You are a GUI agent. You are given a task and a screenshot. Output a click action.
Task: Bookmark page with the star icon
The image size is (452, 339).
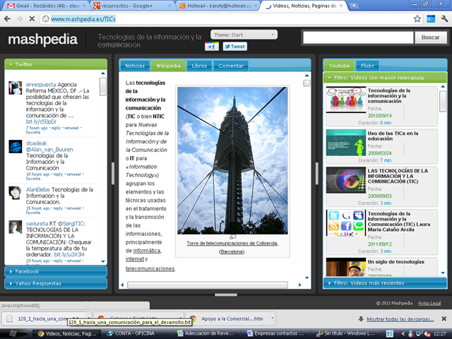(417, 19)
